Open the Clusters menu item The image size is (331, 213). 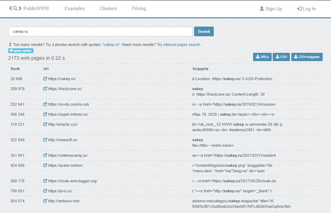(108, 8)
